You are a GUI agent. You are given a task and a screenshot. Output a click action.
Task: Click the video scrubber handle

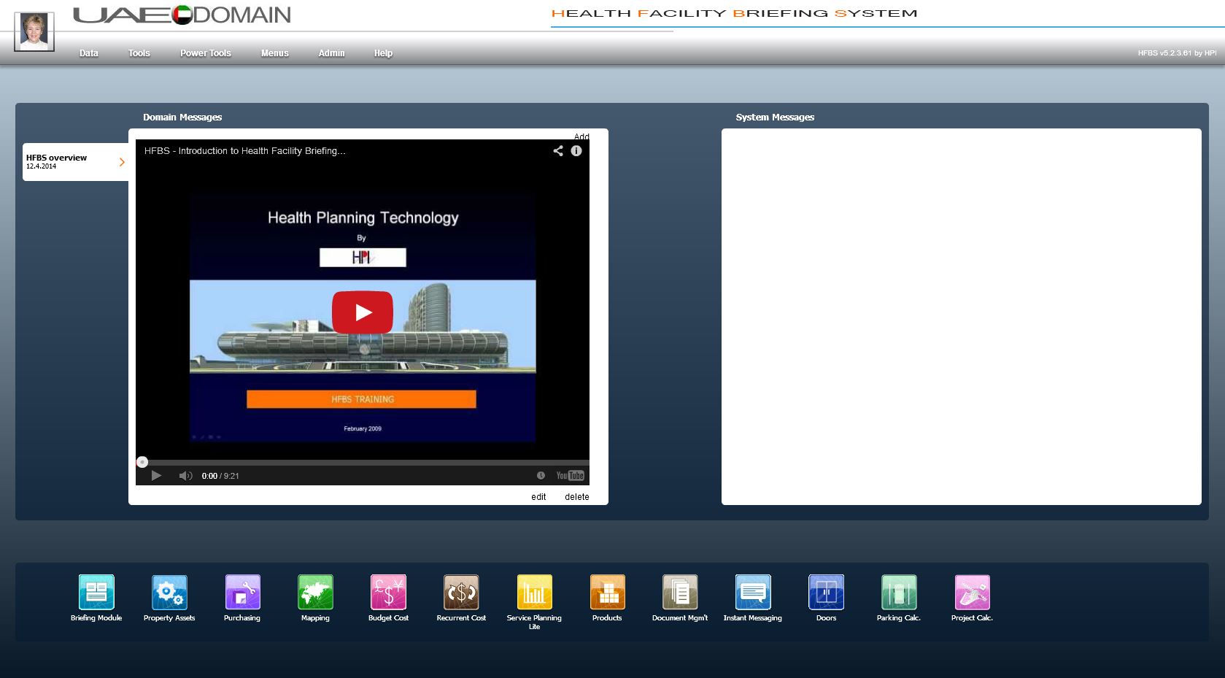[142, 462]
